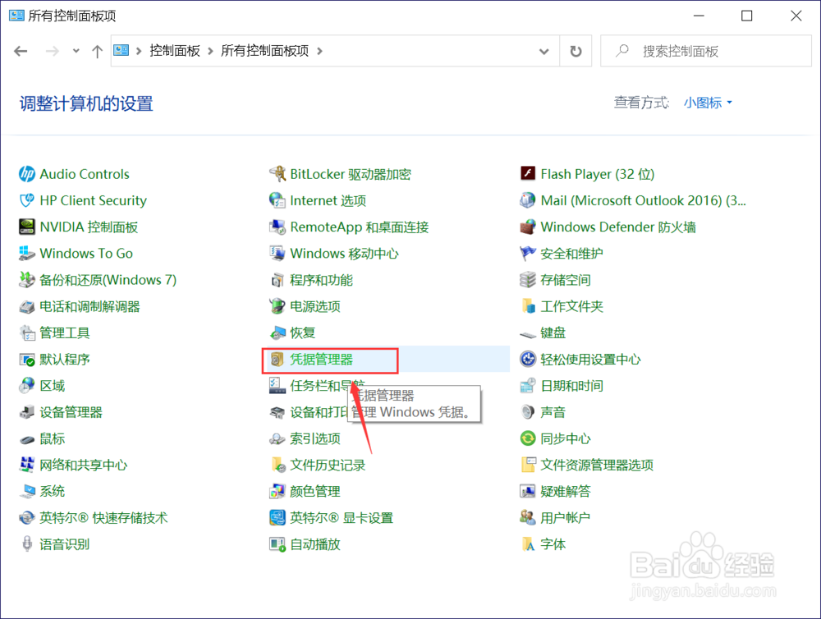
Task: Click the HP Audio Controls icon
Action: tap(27, 174)
